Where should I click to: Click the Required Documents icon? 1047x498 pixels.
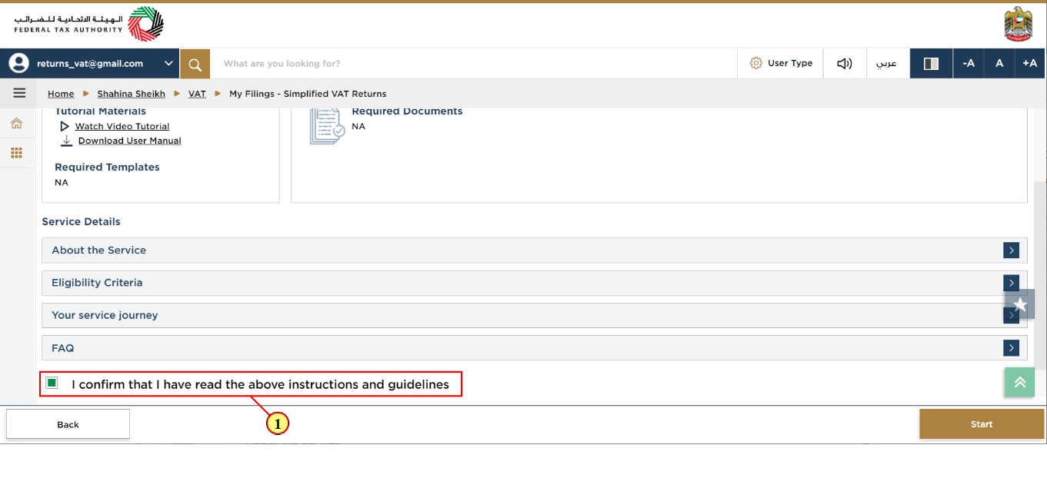(x=327, y=125)
